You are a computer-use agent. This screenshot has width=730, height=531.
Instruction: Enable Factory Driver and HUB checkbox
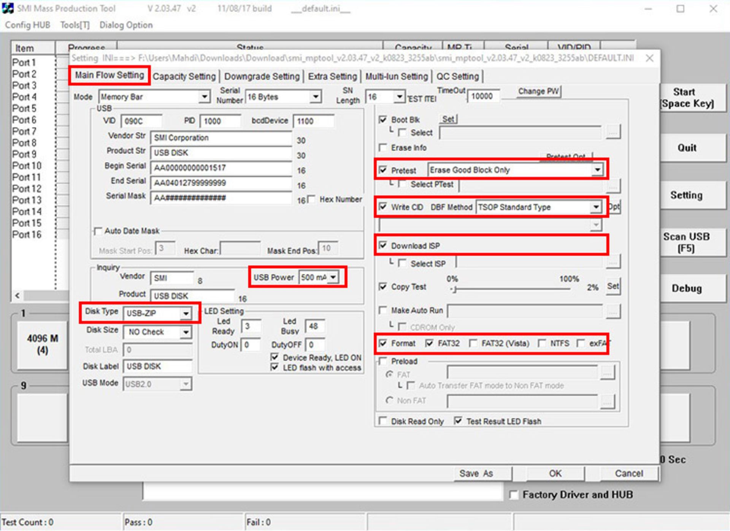tap(514, 495)
